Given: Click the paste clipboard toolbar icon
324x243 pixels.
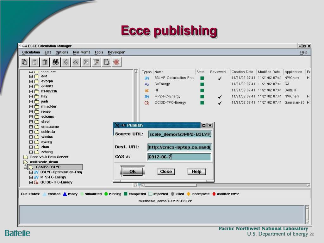Looking at the screenshot, I should (35, 62).
